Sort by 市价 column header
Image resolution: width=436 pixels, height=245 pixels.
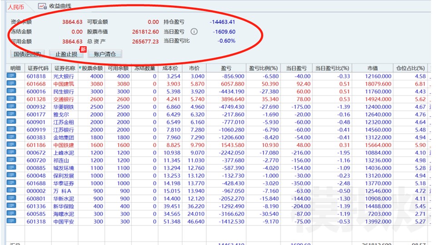click(x=194, y=68)
